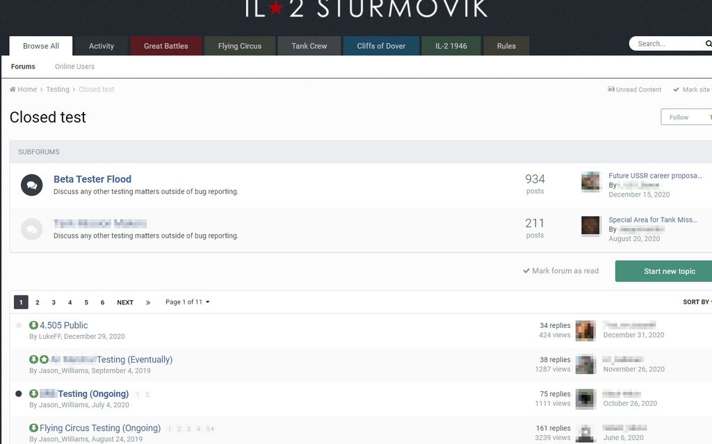Screen dimensions: 712x444
Task: Open the Great Battles tab
Action: click(165, 46)
